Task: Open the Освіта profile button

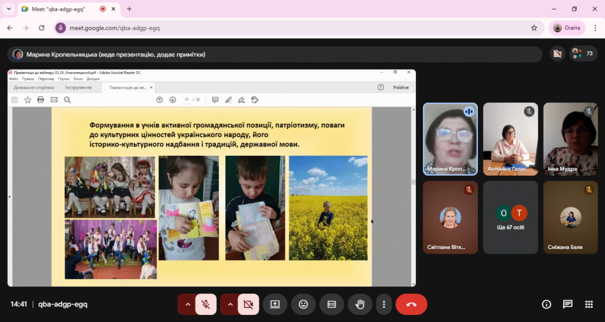Action: [x=567, y=28]
